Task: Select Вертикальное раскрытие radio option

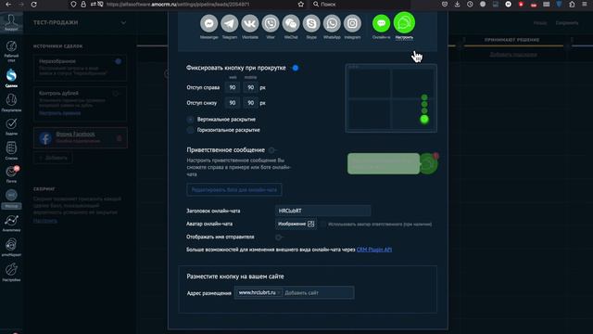Action: pos(190,120)
